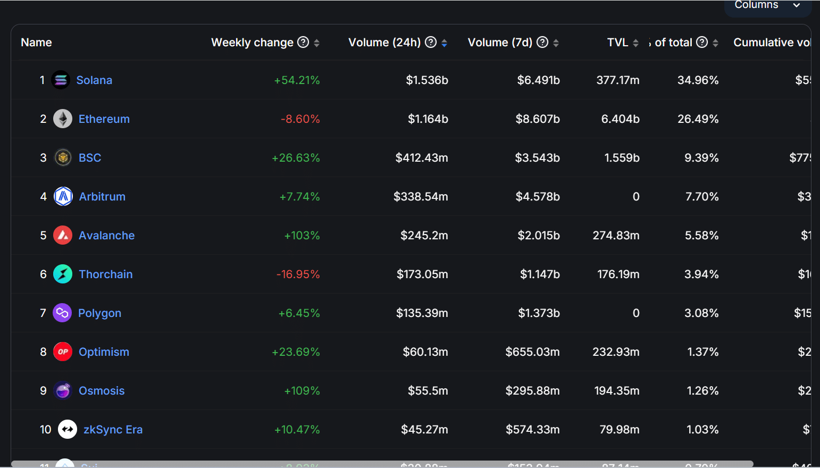820x468 pixels.
Task: Open the BSC chain page
Action: tap(90, 157)
